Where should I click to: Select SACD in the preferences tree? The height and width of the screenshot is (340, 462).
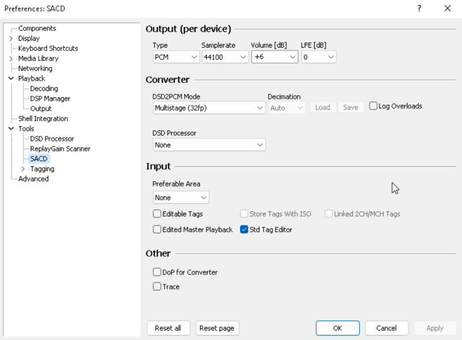click(x=38, y=158)
